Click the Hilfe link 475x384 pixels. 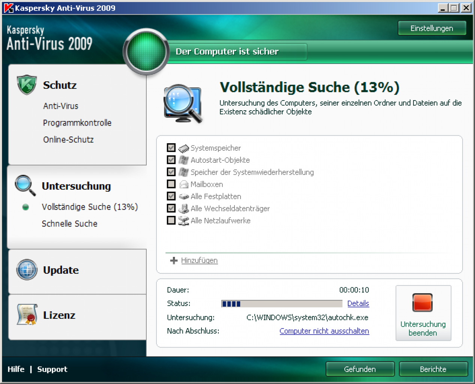16,369
